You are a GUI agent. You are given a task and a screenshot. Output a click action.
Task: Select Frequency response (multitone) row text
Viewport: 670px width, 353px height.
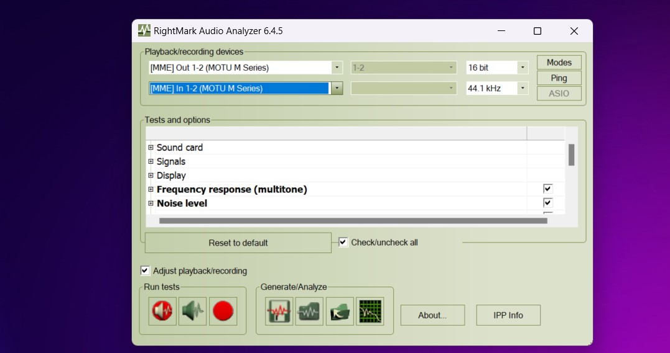coord(231,189)
